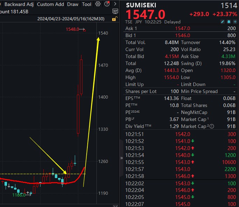The width and height of the screenshot is (239, 207).
Task: Click the Delayed status label
Action: (x=172, y=22)
